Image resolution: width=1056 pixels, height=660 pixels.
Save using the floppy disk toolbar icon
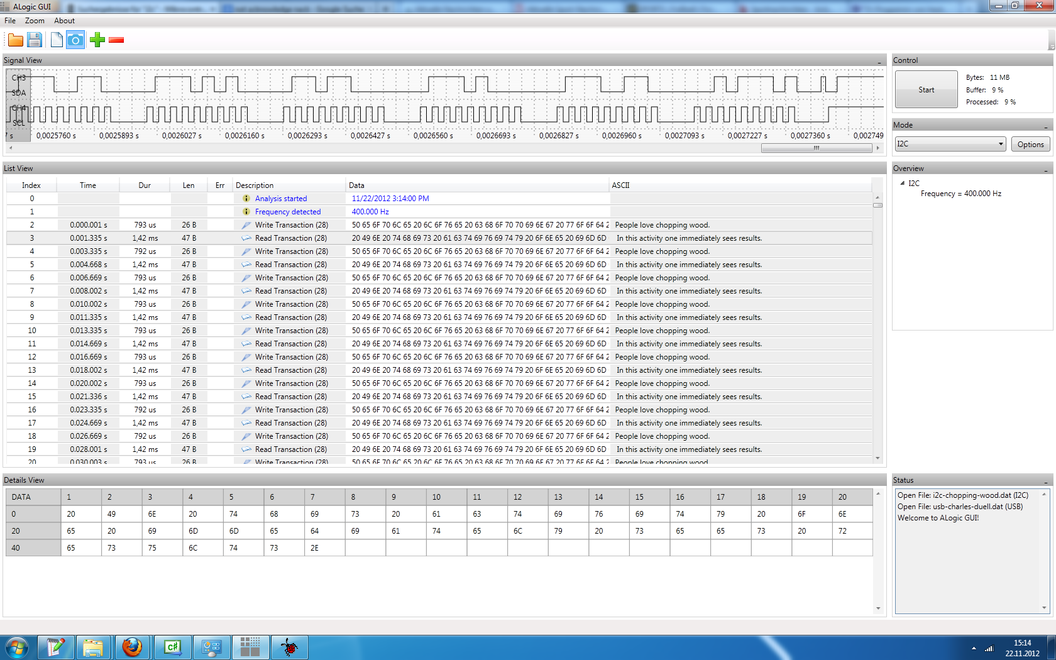pyautogui.click(x=35, y=40)
